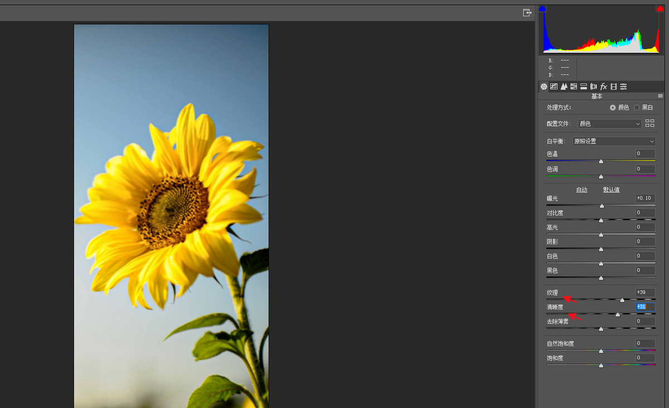The width and height of the screenshot is (669, 408).
Task: Focus the 清晰度 value field showing +31
Action: [646, 307]
